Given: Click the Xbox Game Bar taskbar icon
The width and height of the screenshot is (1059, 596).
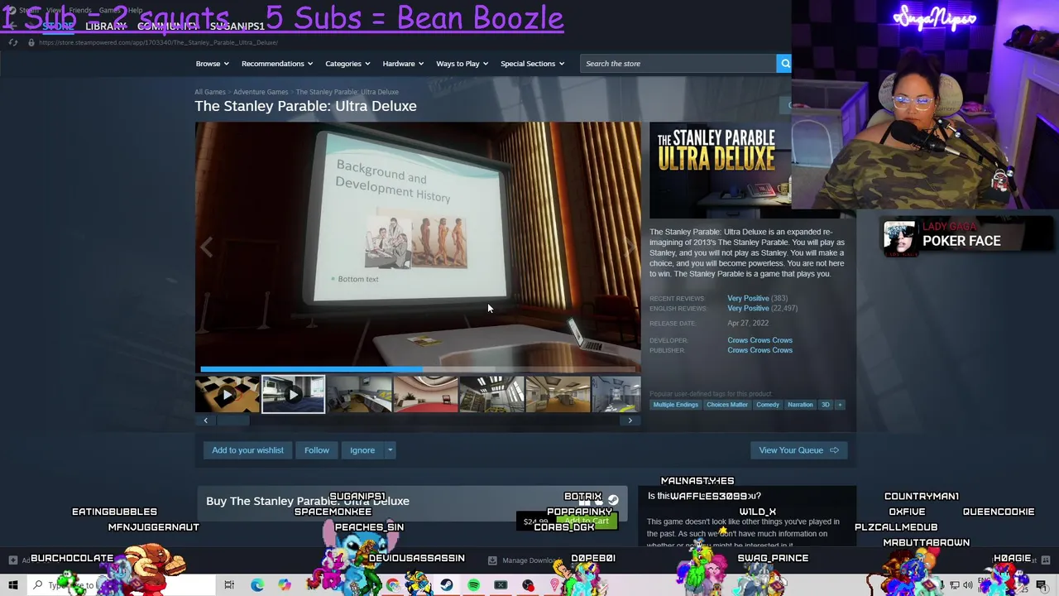Looking at the screenshot, I should click(x=501, y=585).
